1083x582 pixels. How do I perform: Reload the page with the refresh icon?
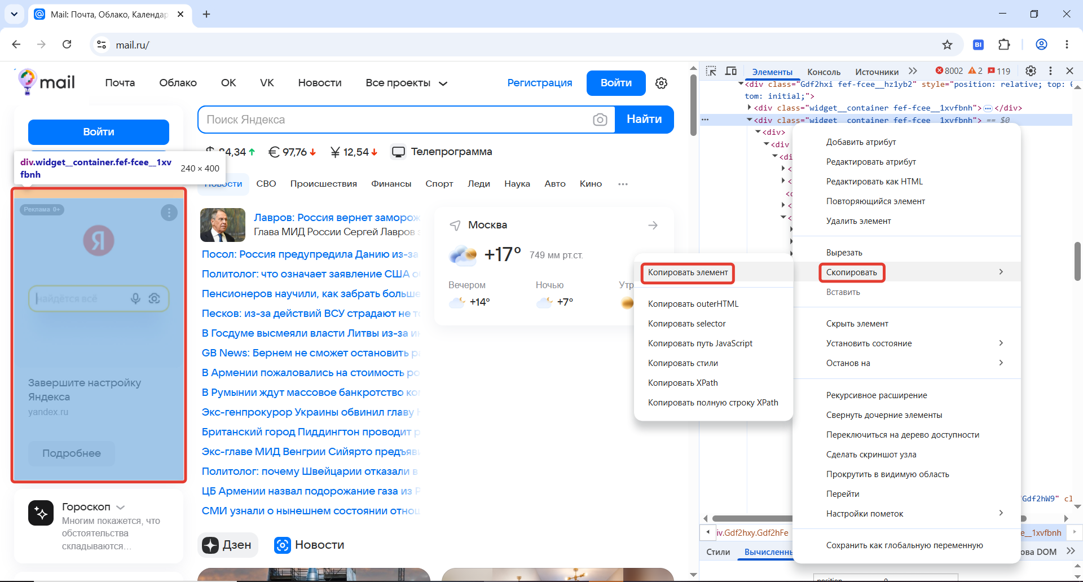67,45
